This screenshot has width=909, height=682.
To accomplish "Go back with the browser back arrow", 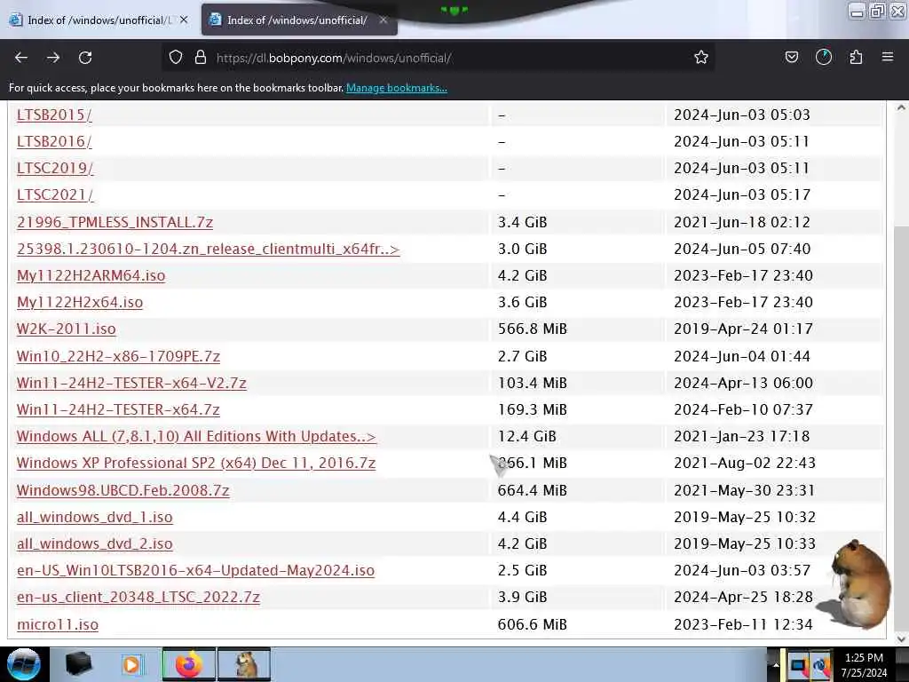I will pos(21,58).
